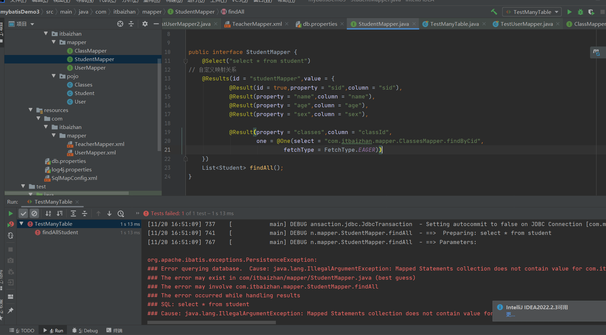Viewport: 606px width, 335px height.
Task: Open db.properties in the project tree
Action: click(x=69, y=161)
